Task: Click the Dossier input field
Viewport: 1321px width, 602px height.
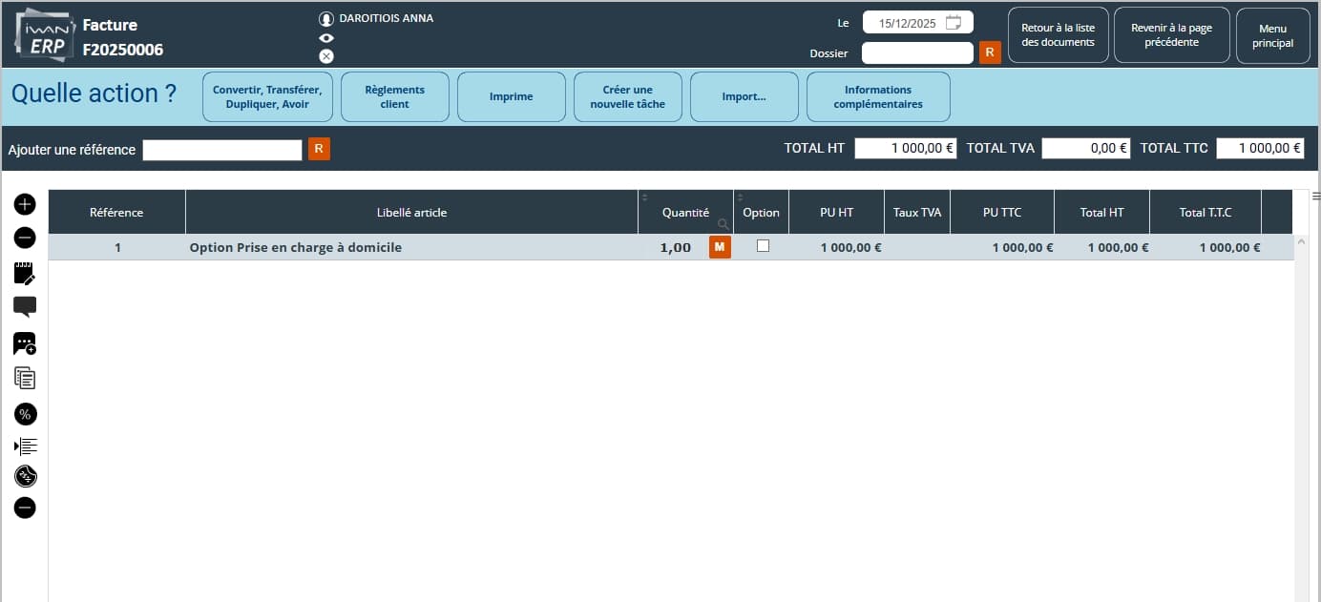Action: (917, 52)
